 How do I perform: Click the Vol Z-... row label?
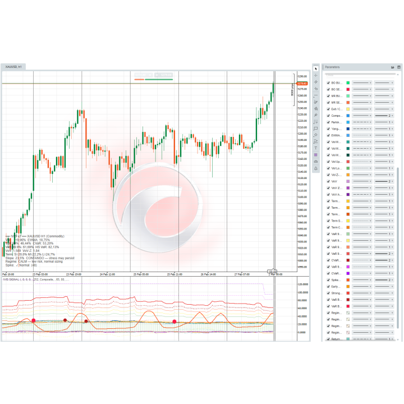(x=337, y=175)
